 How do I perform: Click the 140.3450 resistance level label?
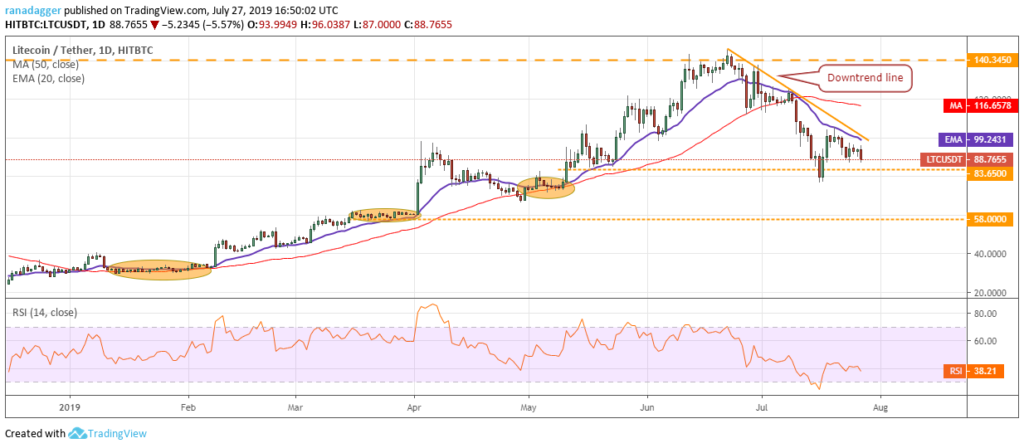tap(992, 61)
